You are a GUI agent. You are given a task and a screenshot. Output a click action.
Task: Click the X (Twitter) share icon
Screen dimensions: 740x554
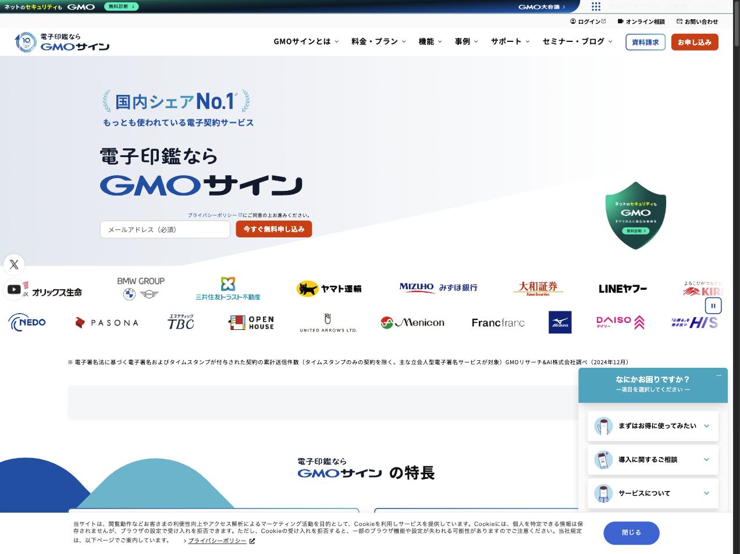(14, 264)
